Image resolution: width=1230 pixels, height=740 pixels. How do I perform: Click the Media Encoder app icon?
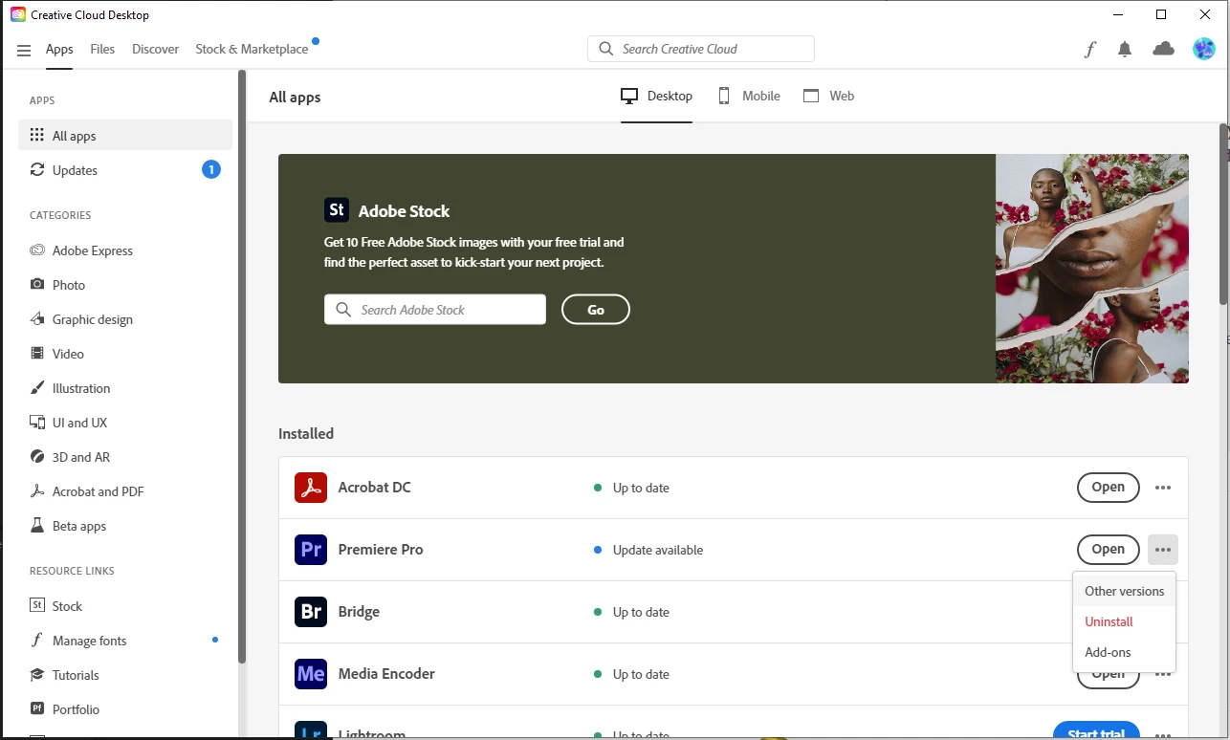pyautogui.click(x=311, y=674)
